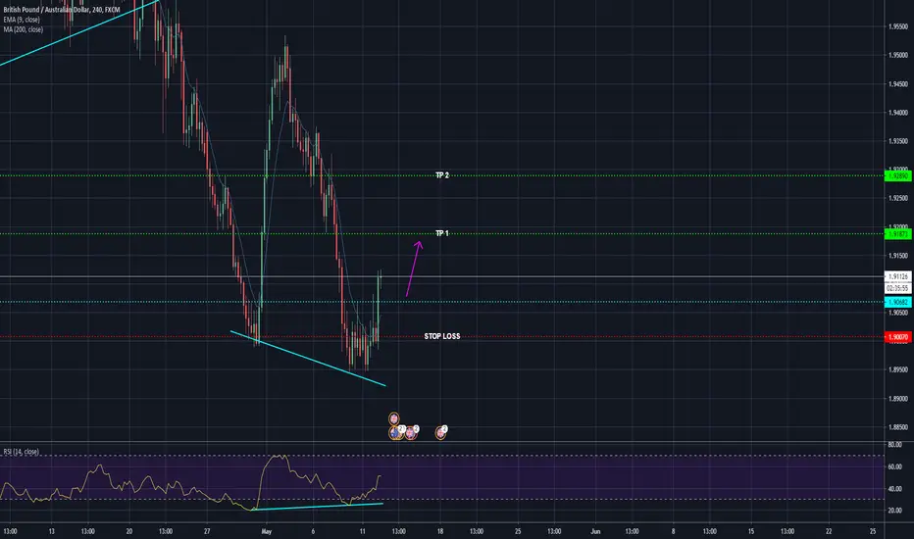Select the RSI (14, close) indicator legend
914x539 pixels.
point(22,452)
